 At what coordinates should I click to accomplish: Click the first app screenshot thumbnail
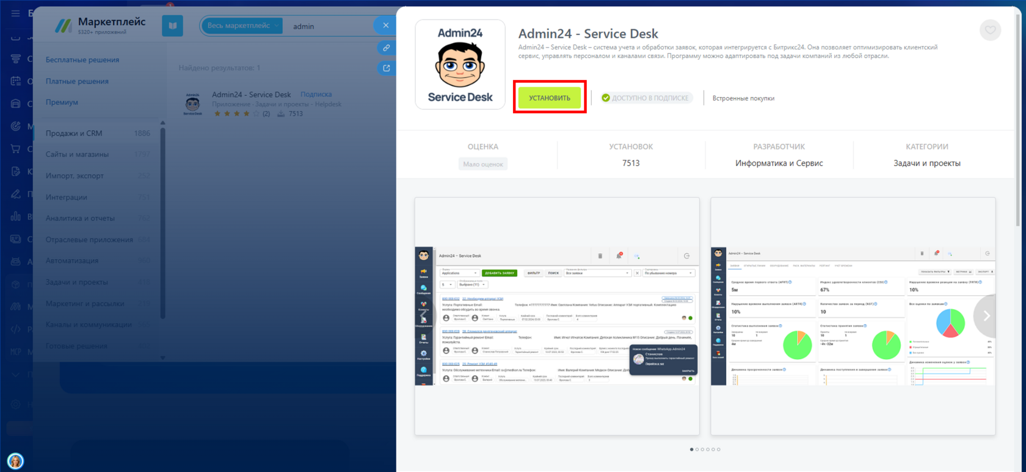click(557, 316)
